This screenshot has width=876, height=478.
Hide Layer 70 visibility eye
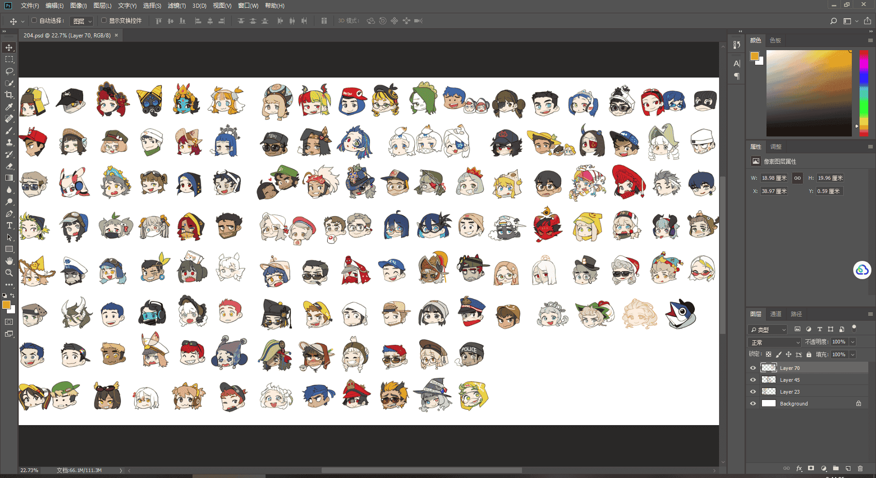(753, 368)
